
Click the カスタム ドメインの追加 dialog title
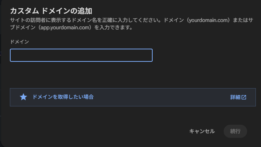[x=51, y=10]
